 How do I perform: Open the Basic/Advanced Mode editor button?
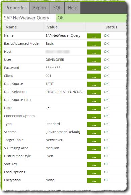click(x=94, y=44)
